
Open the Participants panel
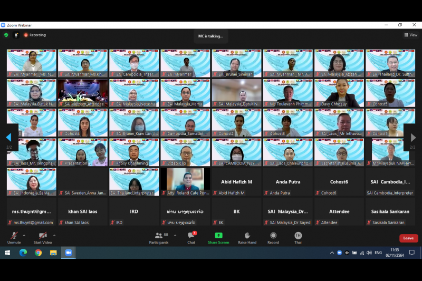click(x=158, y=236)
